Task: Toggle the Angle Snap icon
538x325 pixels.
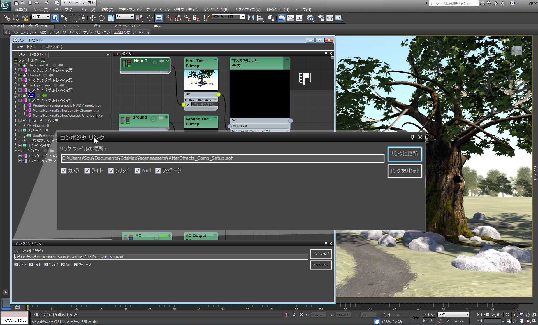Action: coord(178,18)
